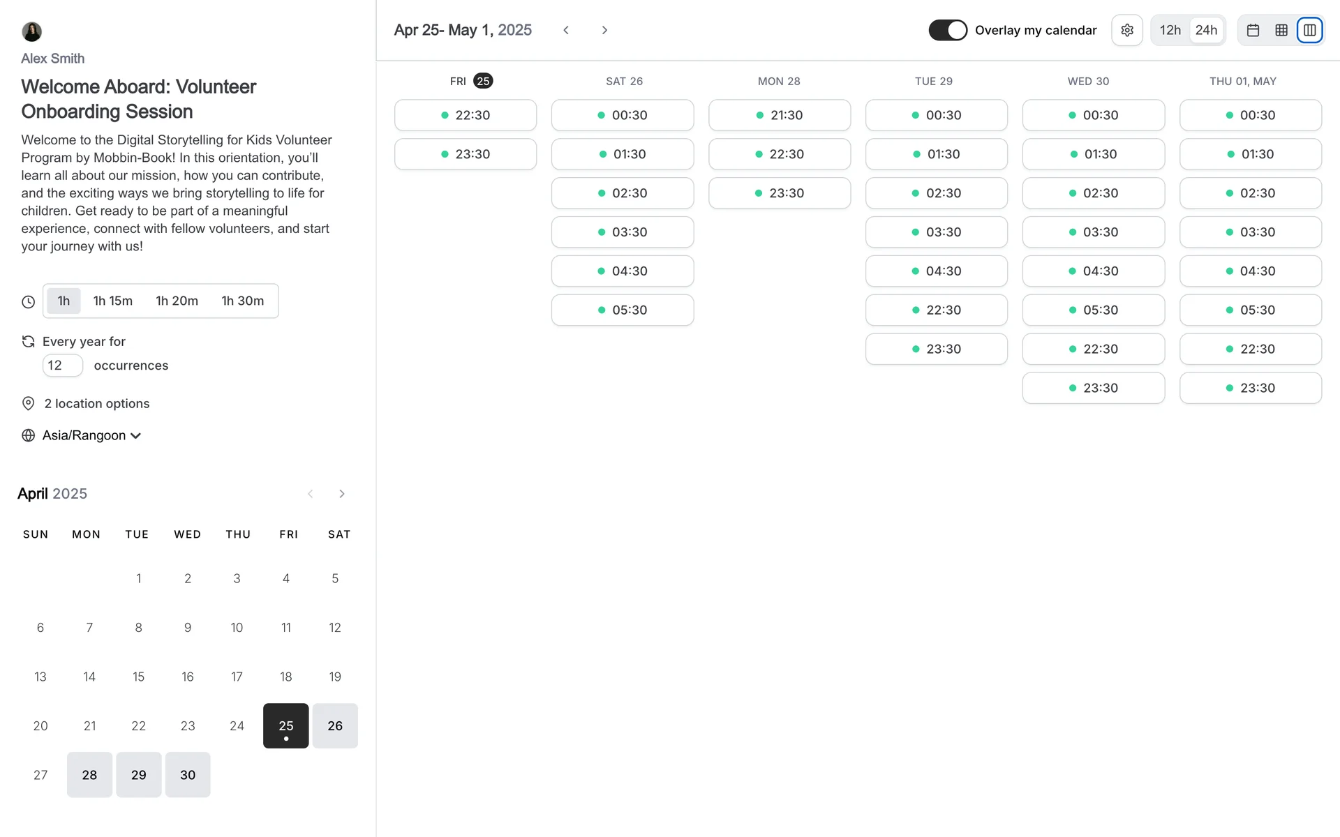Viewport: 1340px width, 837px height.
Task: Select the 1h 15m duration option
Action: pyautogui.click(x=113, y=301)
